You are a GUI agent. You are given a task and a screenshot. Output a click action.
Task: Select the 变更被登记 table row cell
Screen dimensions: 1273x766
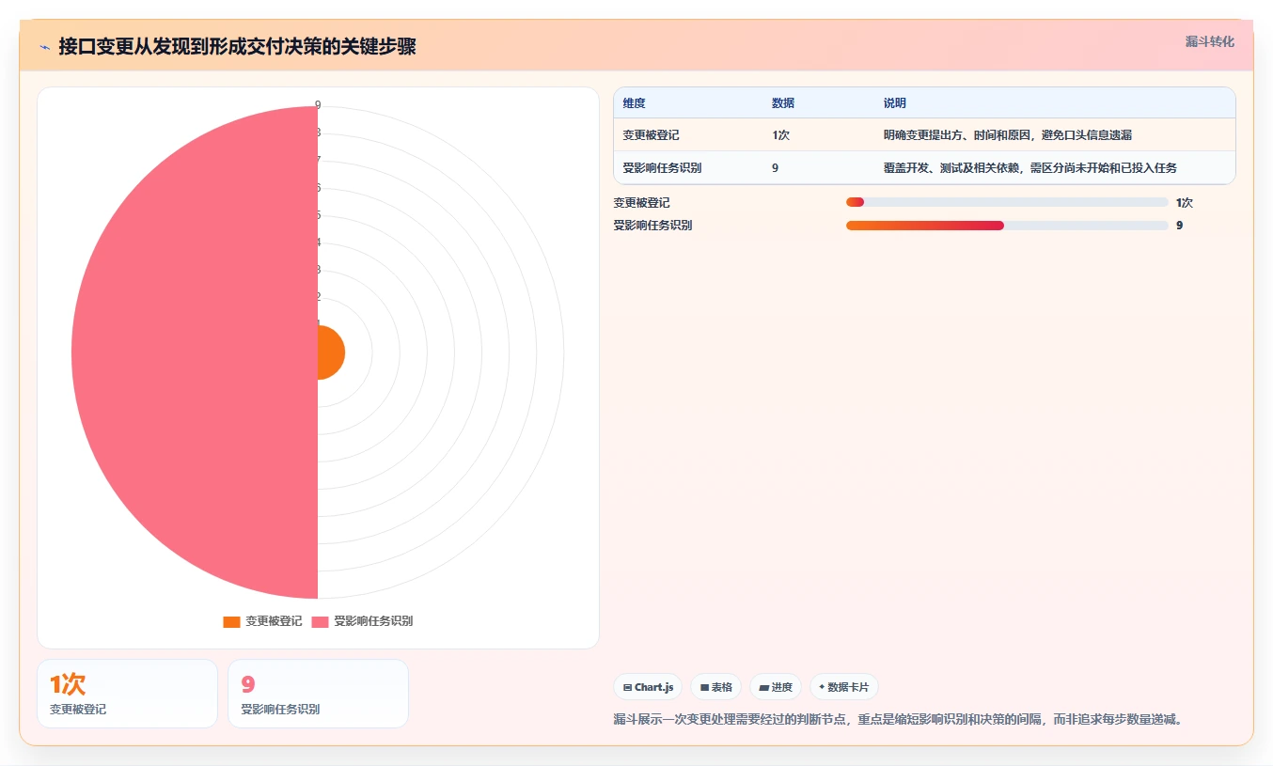click(x=651, y=135)
